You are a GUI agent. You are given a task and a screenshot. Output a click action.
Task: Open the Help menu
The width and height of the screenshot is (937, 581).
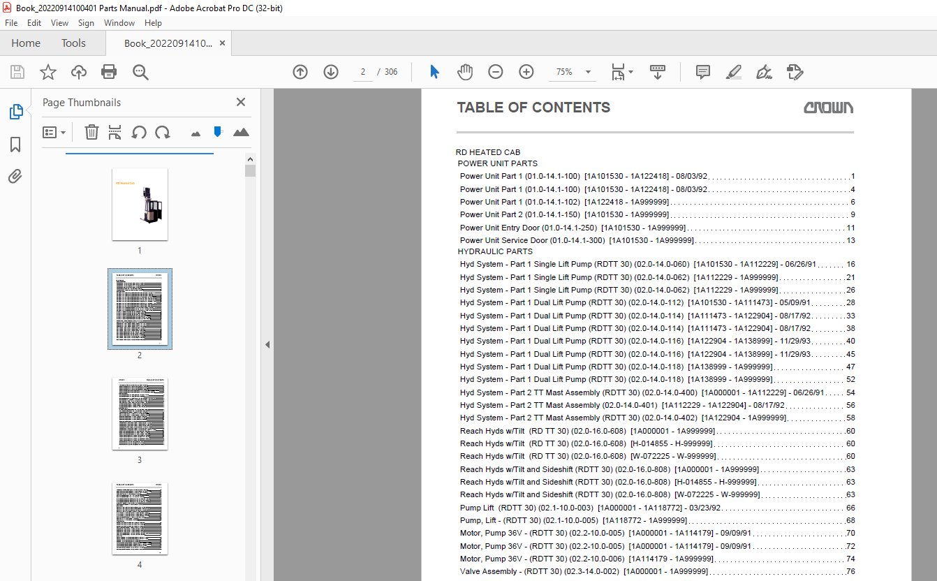point(153,23)
